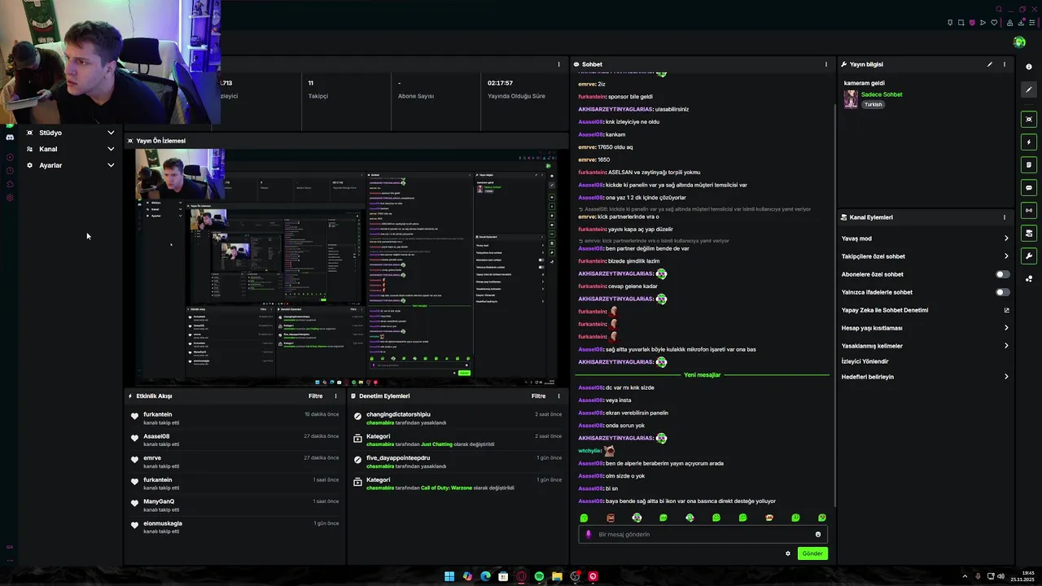Click the purple badge icon in message box

click(x=589, y=535)
